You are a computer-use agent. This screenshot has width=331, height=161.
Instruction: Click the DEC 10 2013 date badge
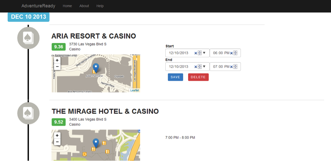point(29,17)
